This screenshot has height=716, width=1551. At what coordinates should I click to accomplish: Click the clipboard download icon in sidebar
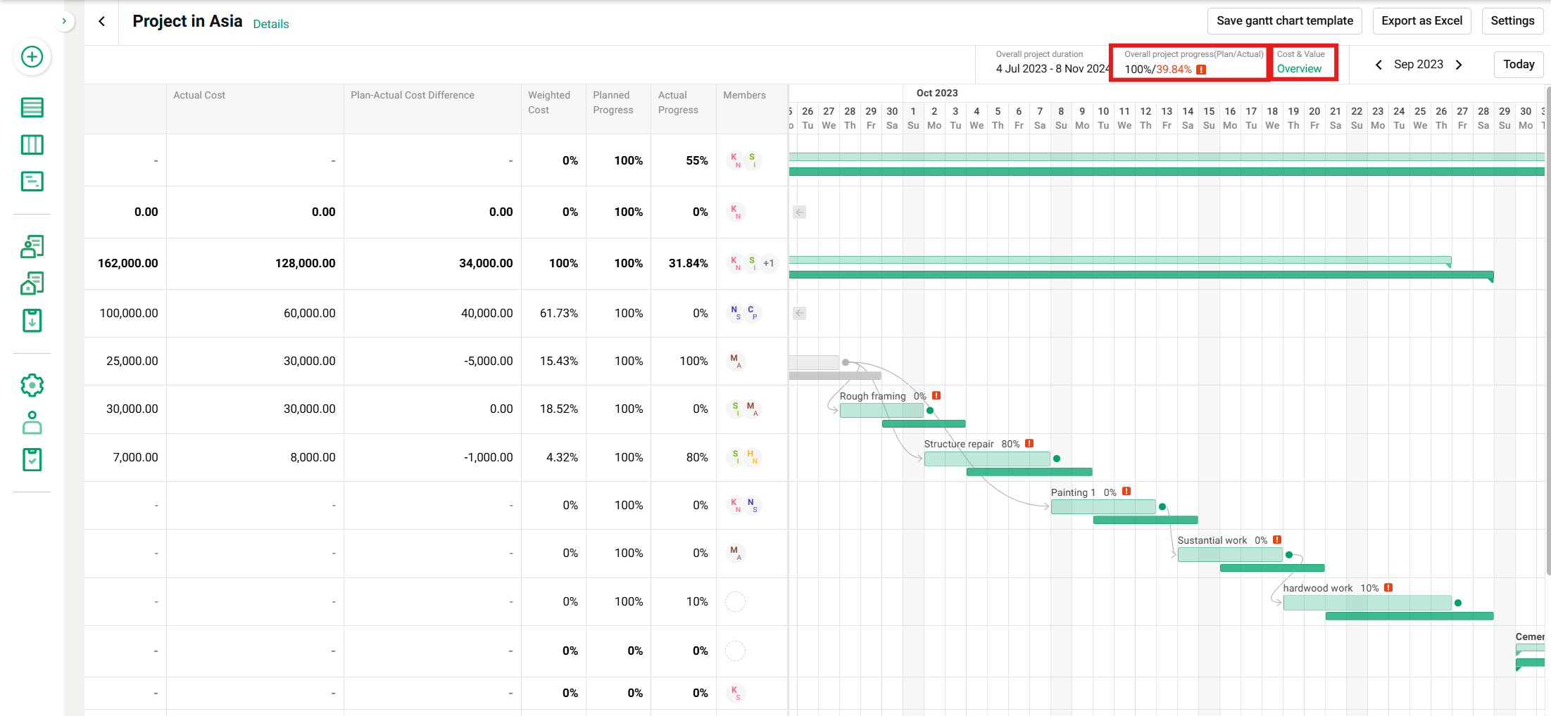(32, 321)
